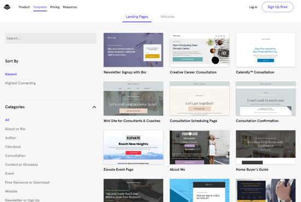The width and height of the screenshot is (301, 202).
Task: Open Consultation Confirmation thumbnail
Action: (x=265, y=98)
